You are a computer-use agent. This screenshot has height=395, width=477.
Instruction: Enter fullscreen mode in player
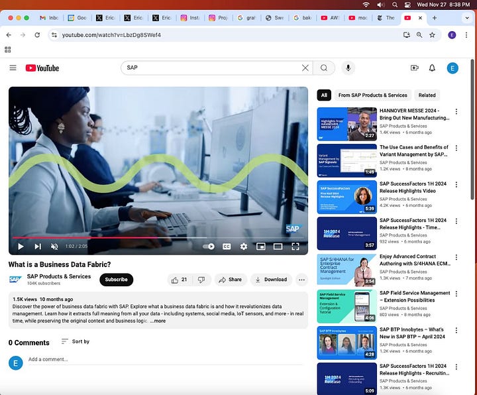[295, 246]
